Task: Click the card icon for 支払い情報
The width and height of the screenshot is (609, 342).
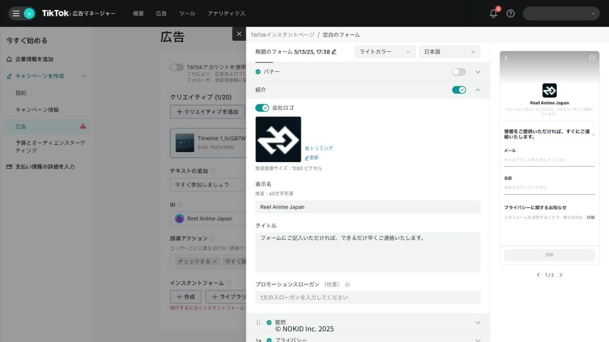Action: tap(10, 167)
